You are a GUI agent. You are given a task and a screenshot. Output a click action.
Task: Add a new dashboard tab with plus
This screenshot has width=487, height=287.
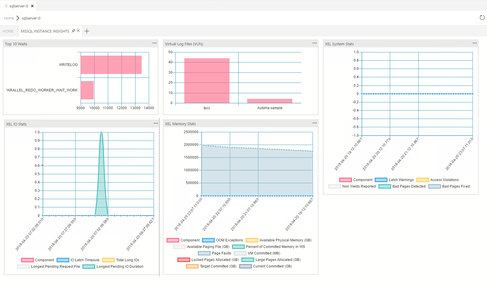(x=87, y=31)
